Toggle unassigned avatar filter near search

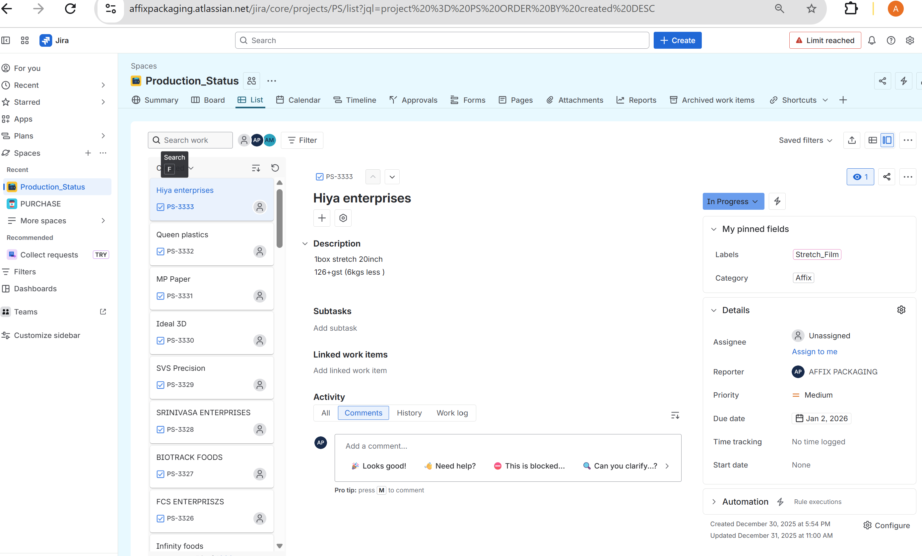click(244, 140)
